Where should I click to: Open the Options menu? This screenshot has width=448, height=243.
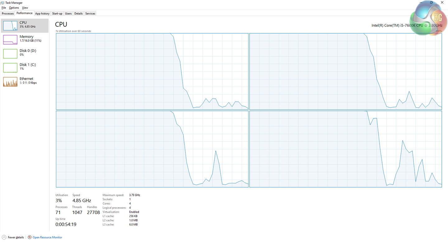[14, 8]
